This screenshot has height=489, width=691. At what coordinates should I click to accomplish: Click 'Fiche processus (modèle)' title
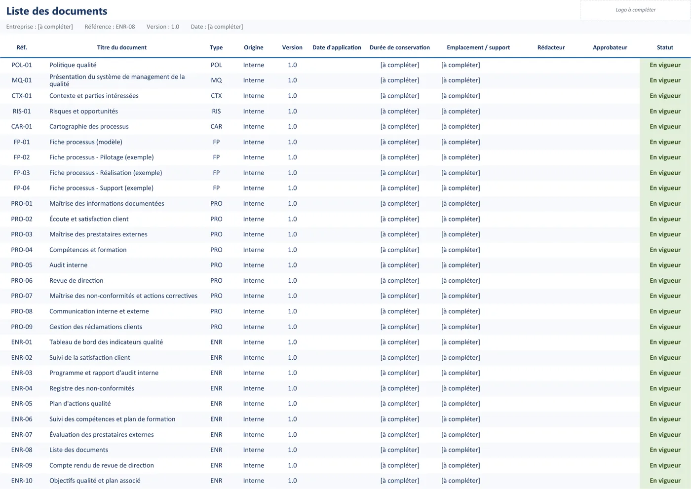click(86, 142)
